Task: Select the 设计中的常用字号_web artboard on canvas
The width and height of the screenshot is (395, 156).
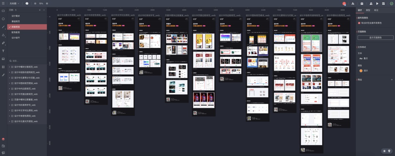Action: click(x=150, y=46)
